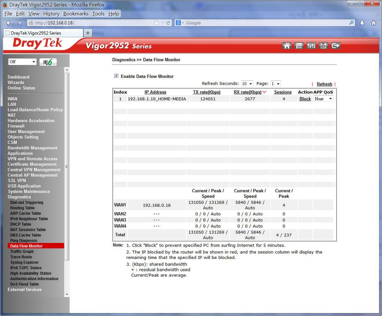This screenshot has width=382, height=316.
Task: Open Firewall menu in sidebar
Action: [16, 126]
